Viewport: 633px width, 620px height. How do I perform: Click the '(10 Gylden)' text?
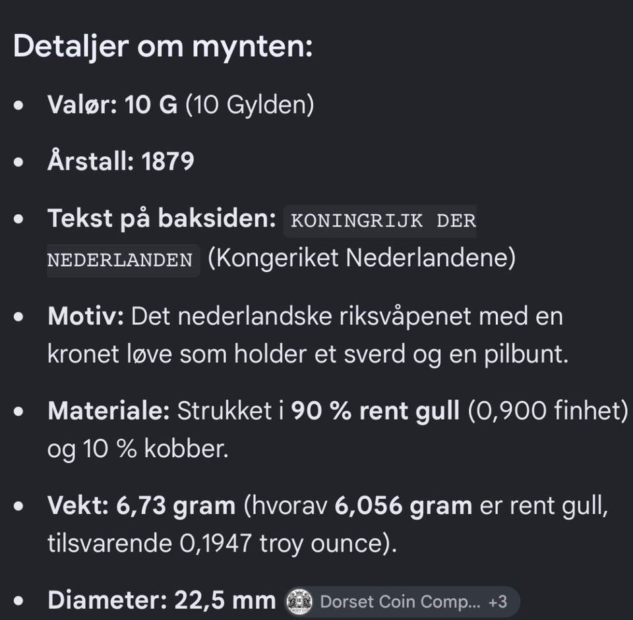click(x=249, y=105)
